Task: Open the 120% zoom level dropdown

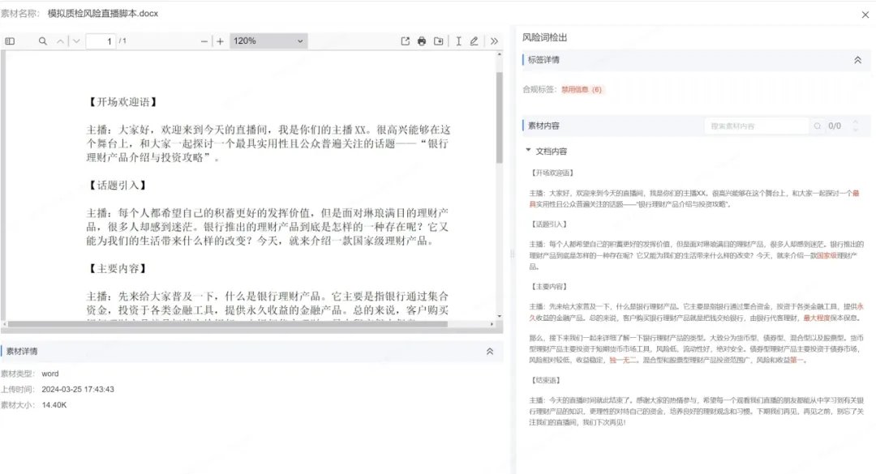Action: point(268,41)
